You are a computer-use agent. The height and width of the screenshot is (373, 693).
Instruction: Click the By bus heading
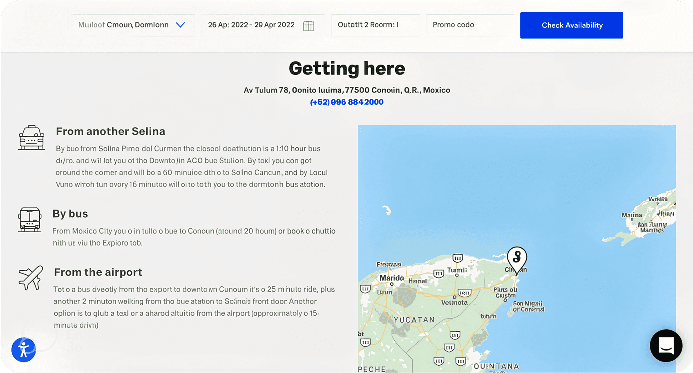click(x=70, y=214)
